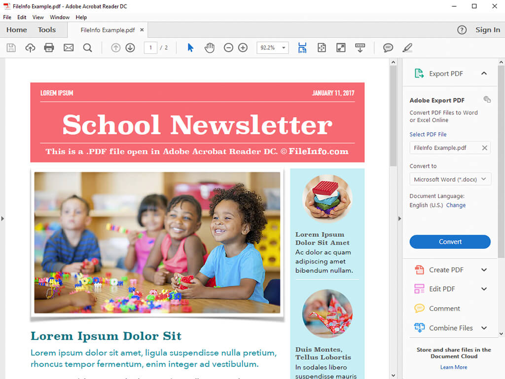Switch to the Tools tab
Viewport: 505px width, 379px height.
tap(47, 30)
